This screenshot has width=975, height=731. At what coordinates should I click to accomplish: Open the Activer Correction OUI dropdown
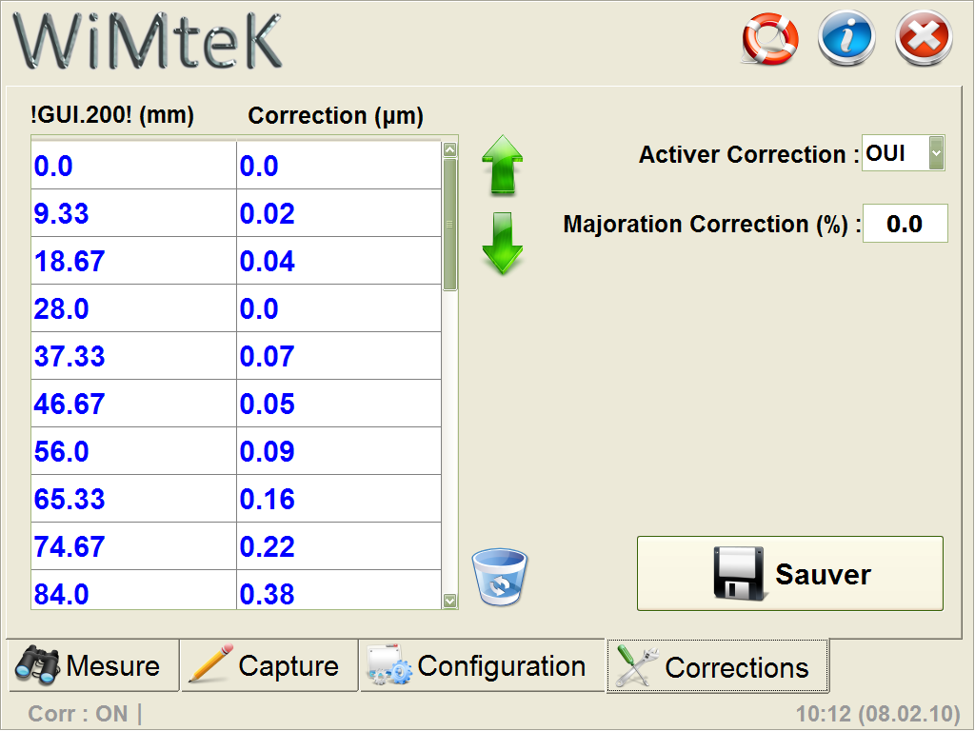tap(903, 153)
